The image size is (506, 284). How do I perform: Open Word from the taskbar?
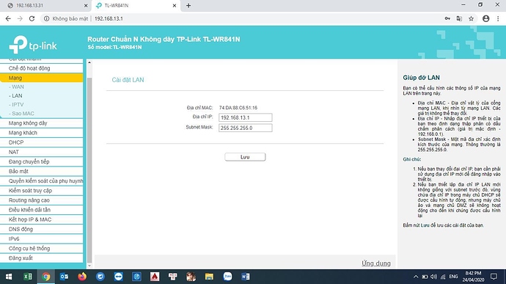tap(246, 277)
